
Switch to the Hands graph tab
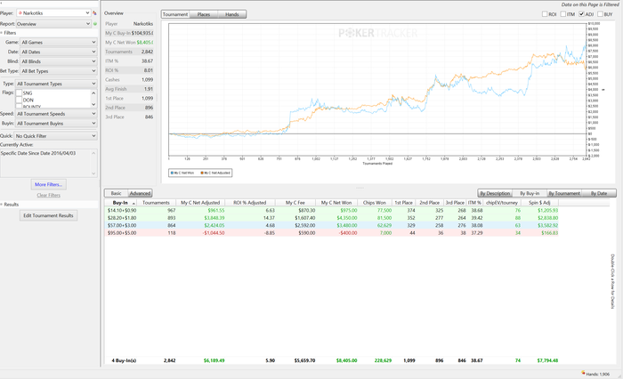[x=232, y=14]
